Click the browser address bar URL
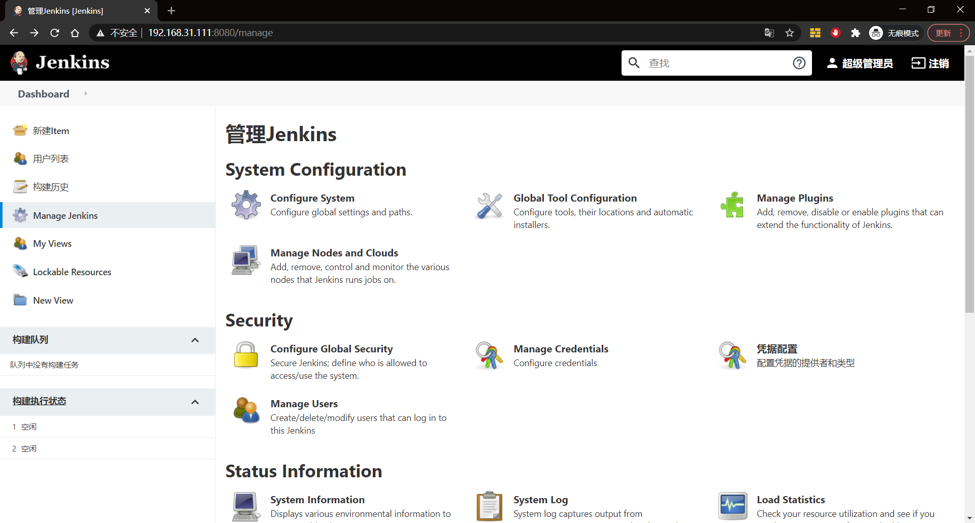Image resolution: width=975 pixels, height=523 pixels. pyautogui.click(x=210, y=33)
